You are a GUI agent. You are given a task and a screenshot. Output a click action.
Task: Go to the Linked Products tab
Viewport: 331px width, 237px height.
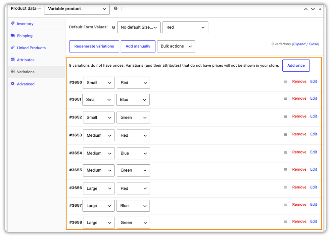(31, 48)
